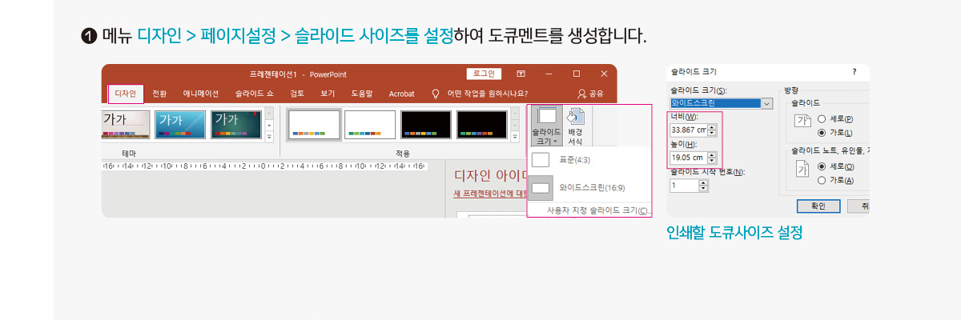Choose Custom Slide Size (사용자 지정 슬라이드 크기)
This screenshot has height=320, width=961.
coord(598,210)
